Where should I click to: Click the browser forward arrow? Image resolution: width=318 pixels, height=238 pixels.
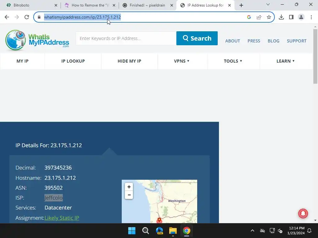(x=17, y=17)
